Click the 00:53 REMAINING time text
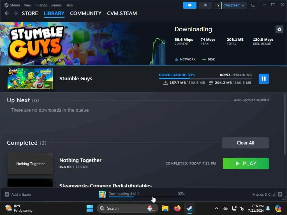The height and width of the screenshot is (215, 287). click(x=235, y=75)
